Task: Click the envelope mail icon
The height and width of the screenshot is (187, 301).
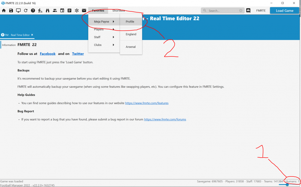Action: [84, 11]
